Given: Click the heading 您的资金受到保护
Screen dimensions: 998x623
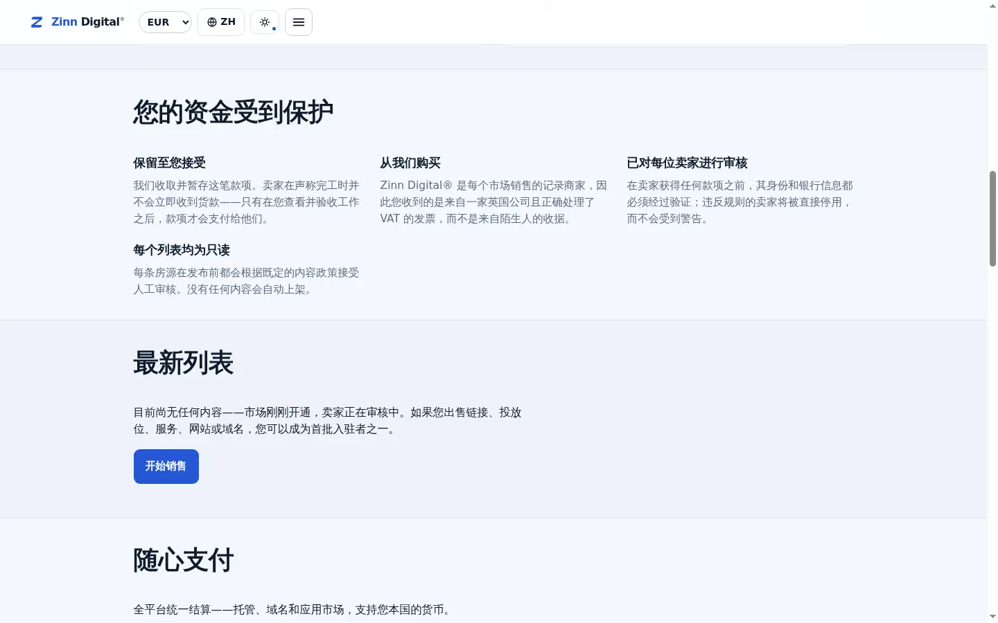Looking at the screenshot, I should [234, 112].
